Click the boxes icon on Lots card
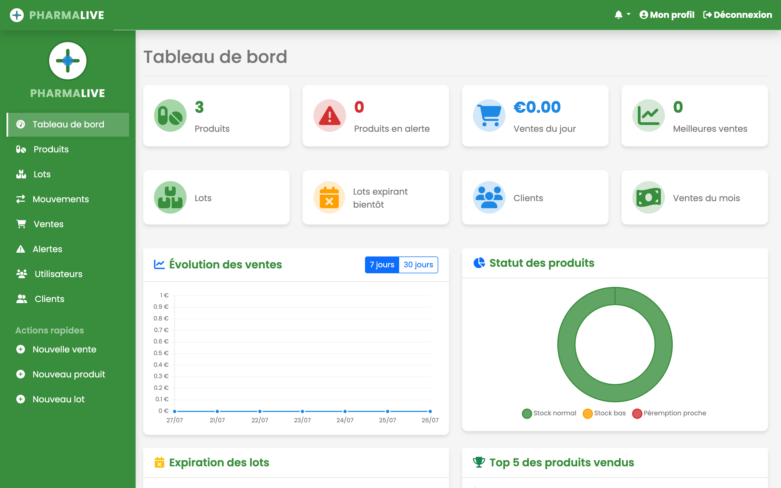 click(170, 198)
